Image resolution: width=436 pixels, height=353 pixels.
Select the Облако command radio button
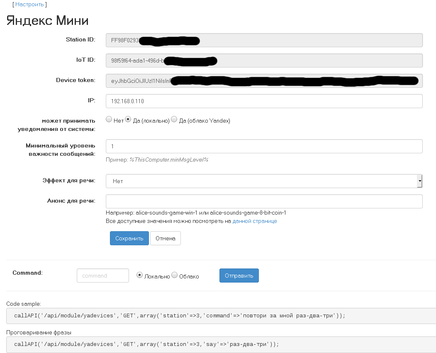click(x=174, y=275)
